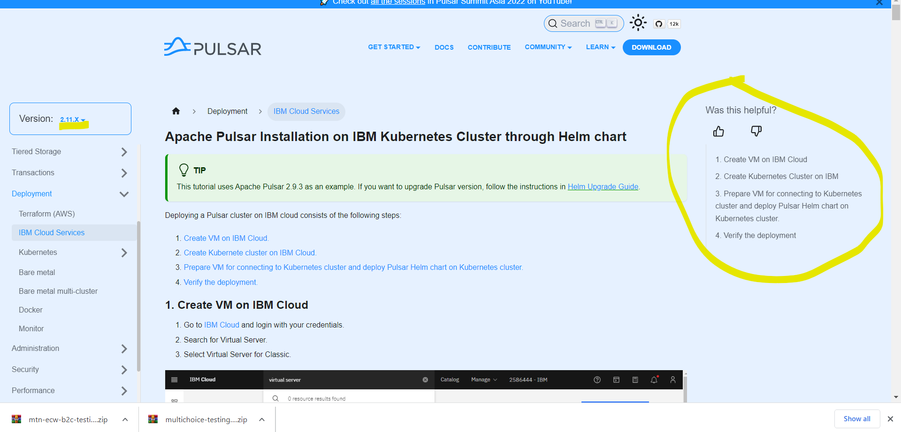Image resolution: width=901 pixels, height=432 pixels.
Task: Open mtn-ecw-b2c download options arrow
Action: pos(125,419)
